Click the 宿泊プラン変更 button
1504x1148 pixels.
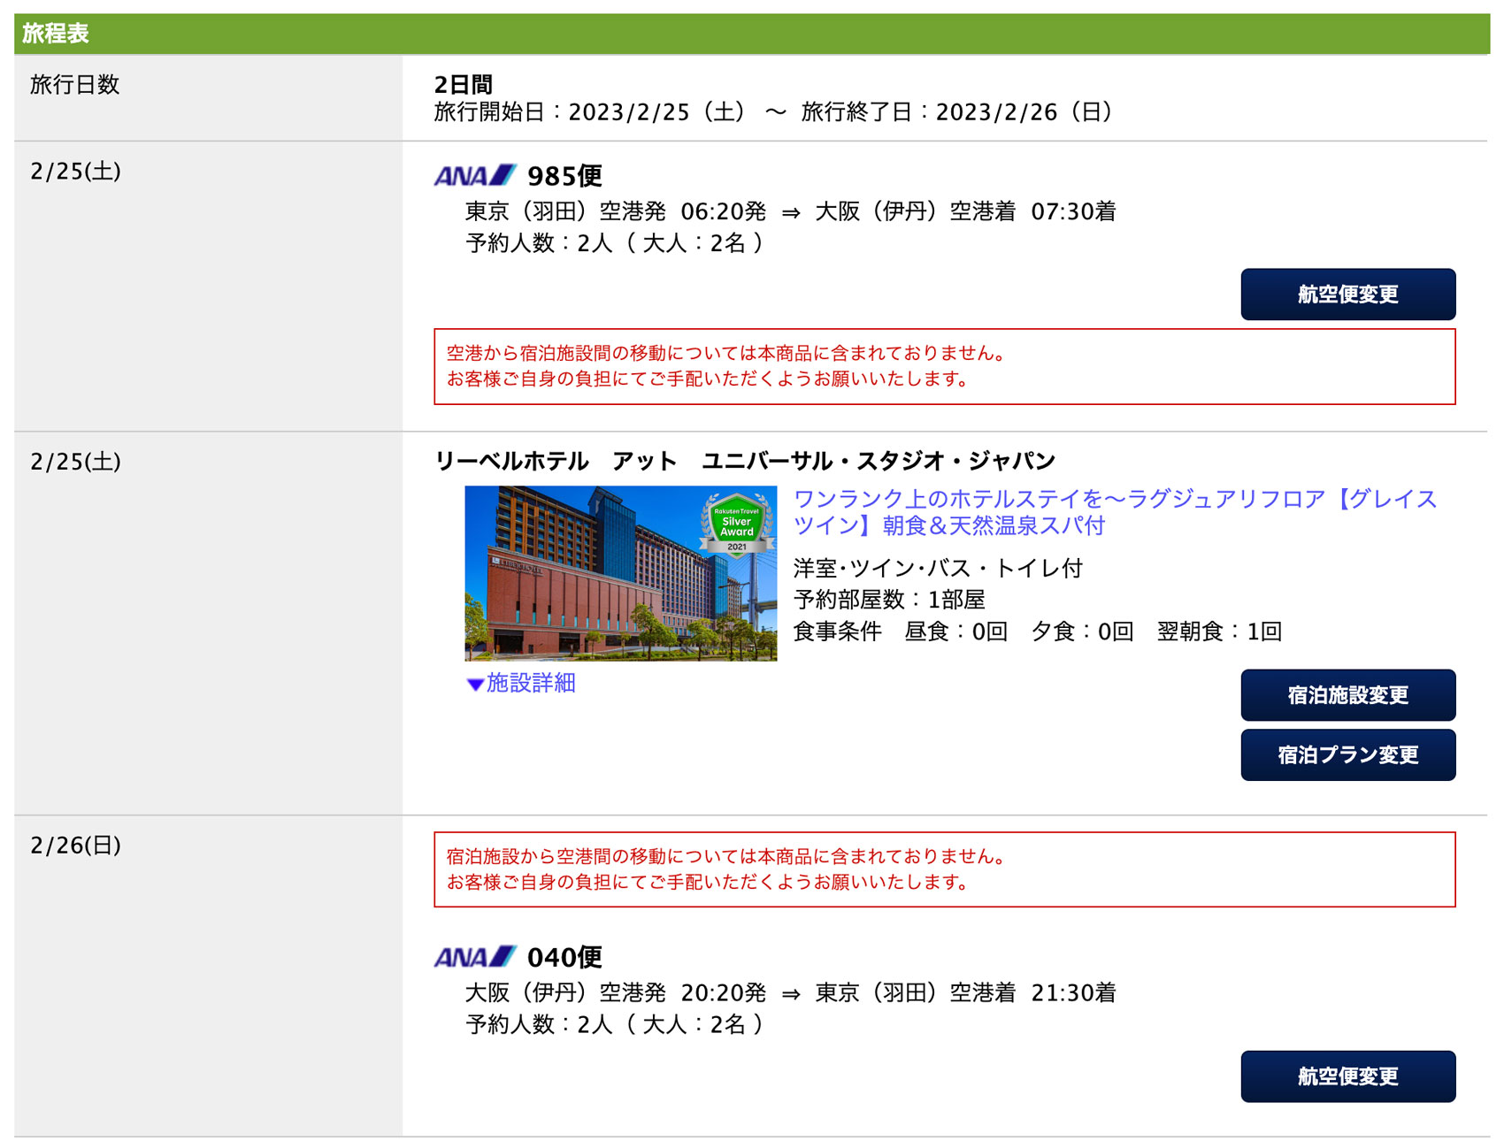click(1347, 754)
